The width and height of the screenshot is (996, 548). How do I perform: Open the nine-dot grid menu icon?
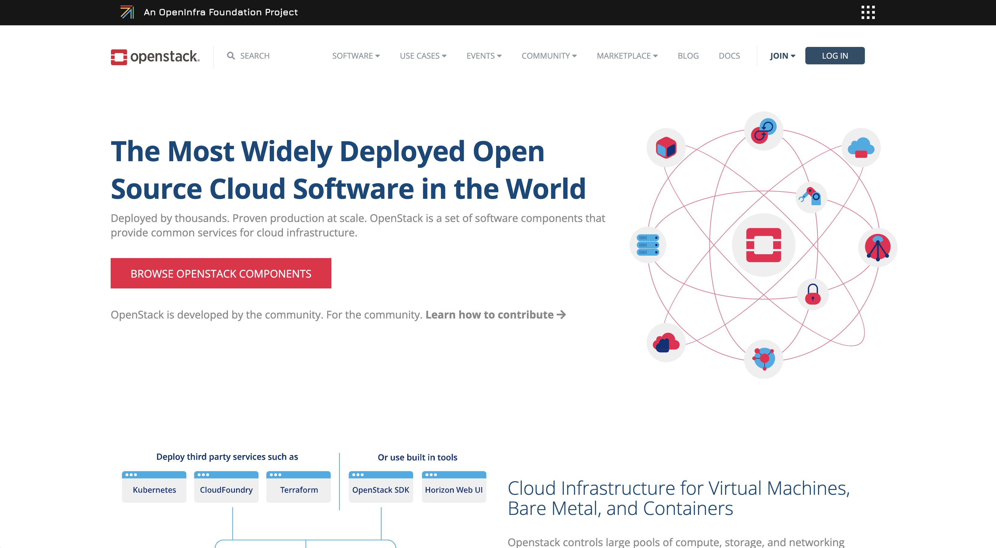[868, 12]
